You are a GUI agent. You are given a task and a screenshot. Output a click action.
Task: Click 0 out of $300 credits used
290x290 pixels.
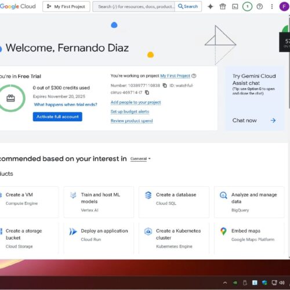pos(61,88)
